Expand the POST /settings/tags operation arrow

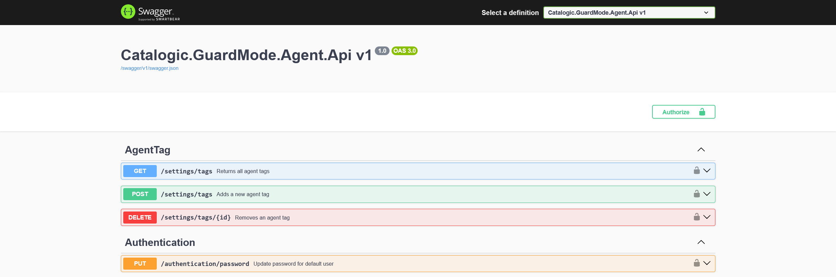(x=707, y=194)
